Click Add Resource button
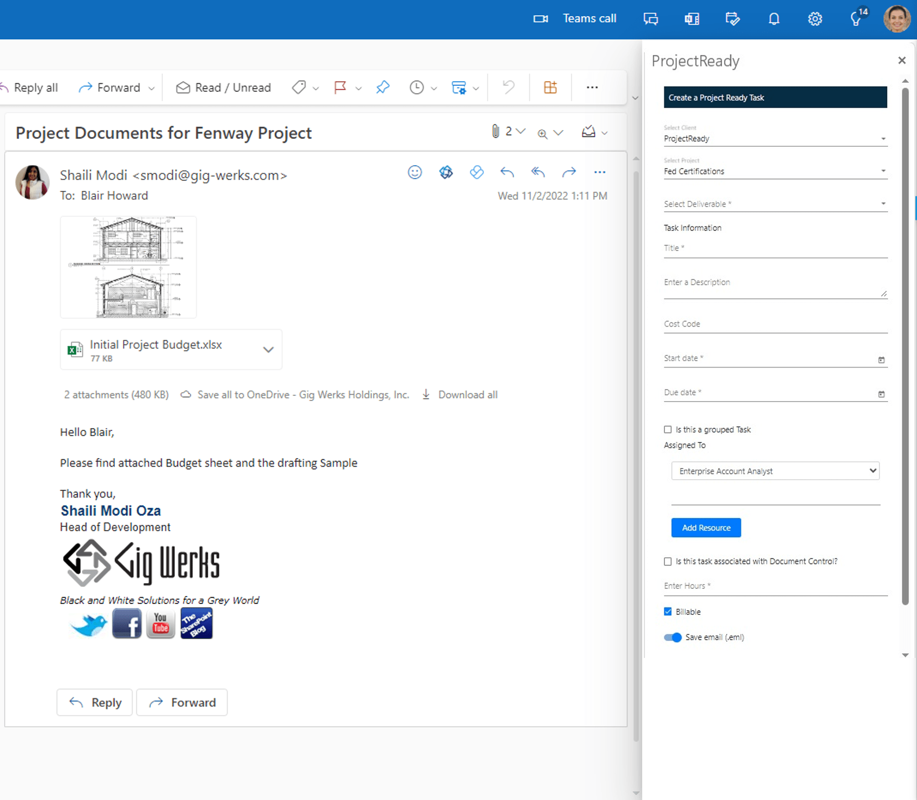The height and width of the screenshot is (800, 917). coord(706,528)
